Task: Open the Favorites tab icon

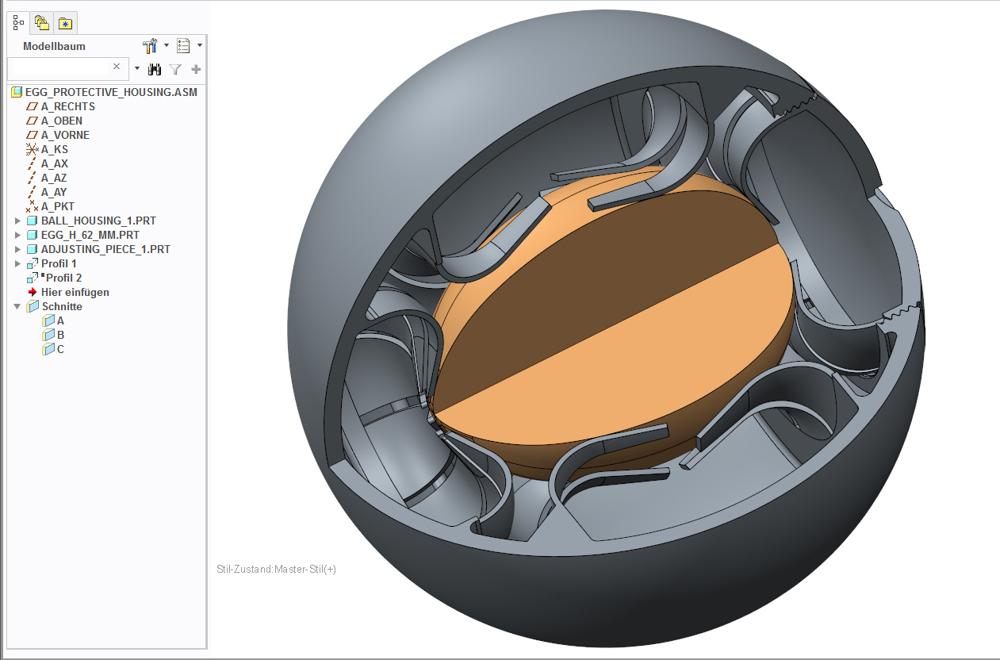Action: click(x=65, y=23)
